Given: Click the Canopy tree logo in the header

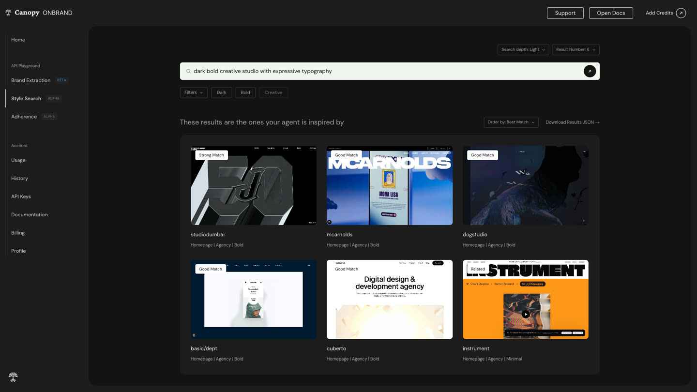Looking at the screenshot, I should tap(8, 13).
